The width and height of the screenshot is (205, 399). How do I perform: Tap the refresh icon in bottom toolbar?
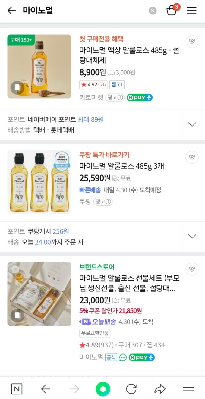pos(131,389)
